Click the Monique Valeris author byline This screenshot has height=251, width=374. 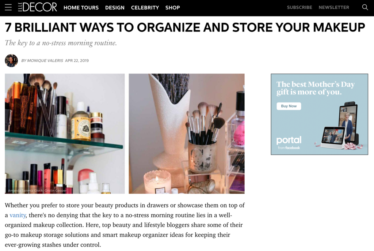click(x=42, y=60)
